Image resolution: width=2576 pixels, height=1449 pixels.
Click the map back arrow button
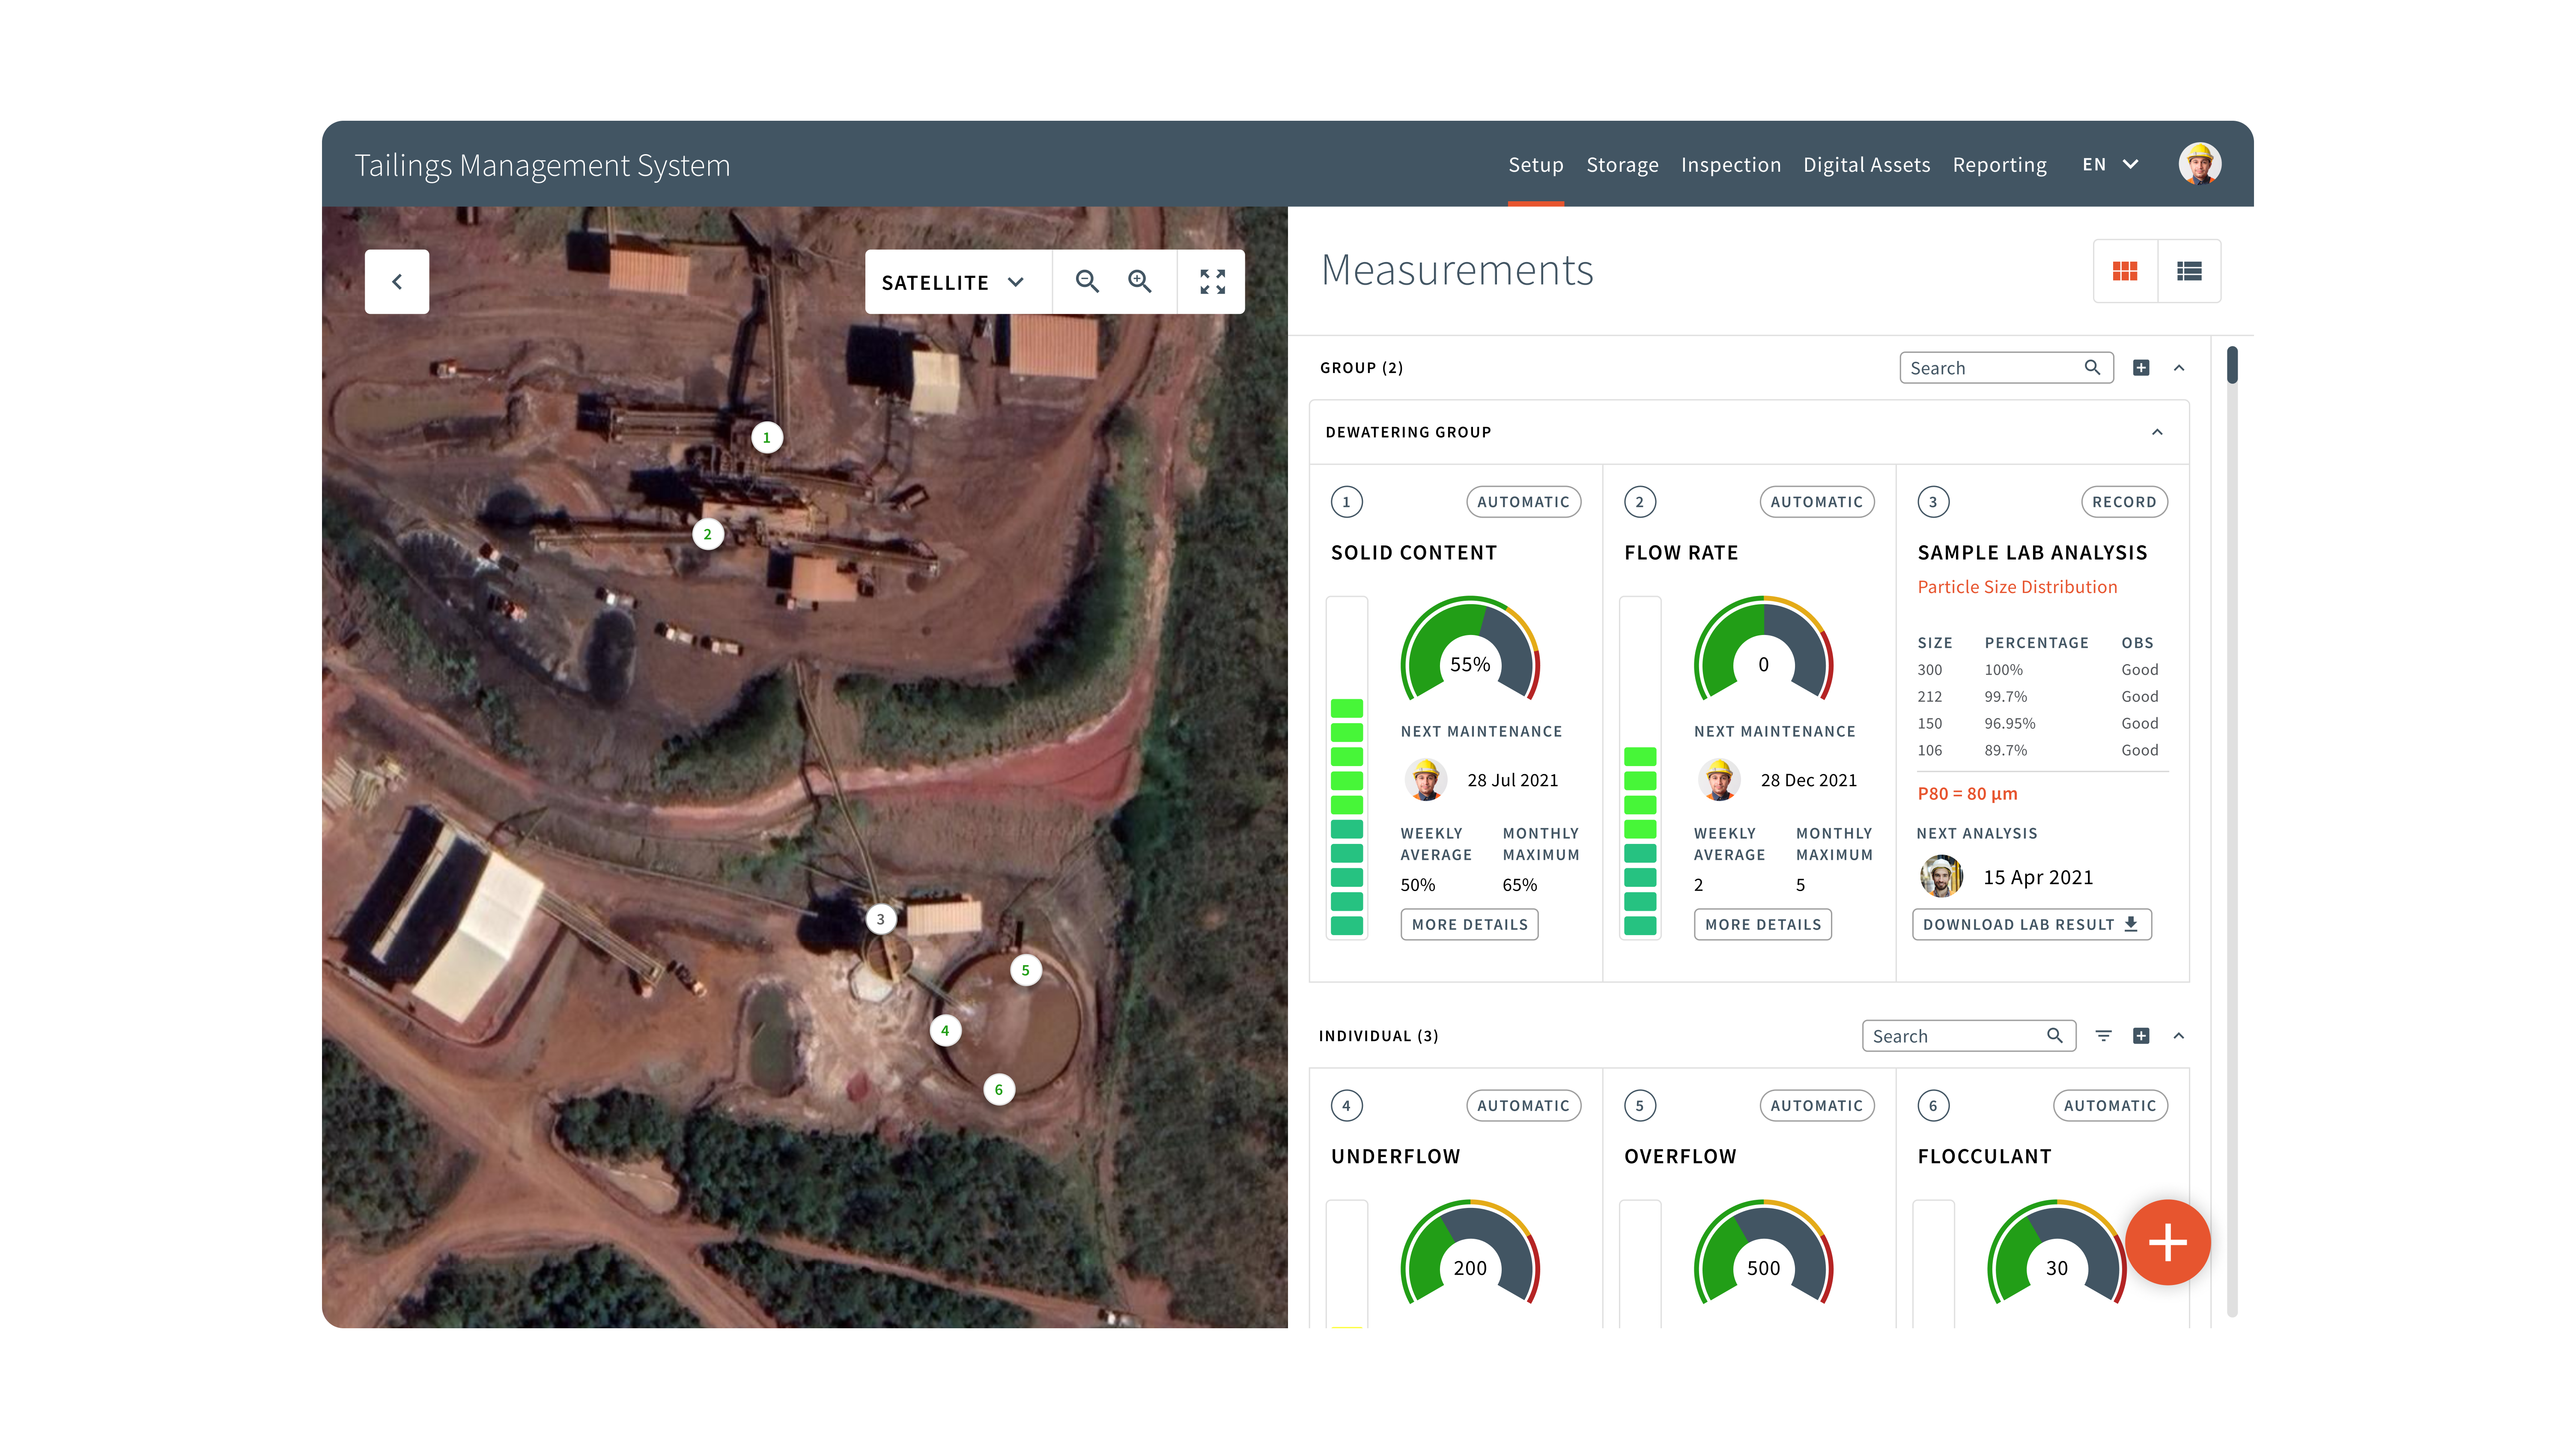coord(397,282)
